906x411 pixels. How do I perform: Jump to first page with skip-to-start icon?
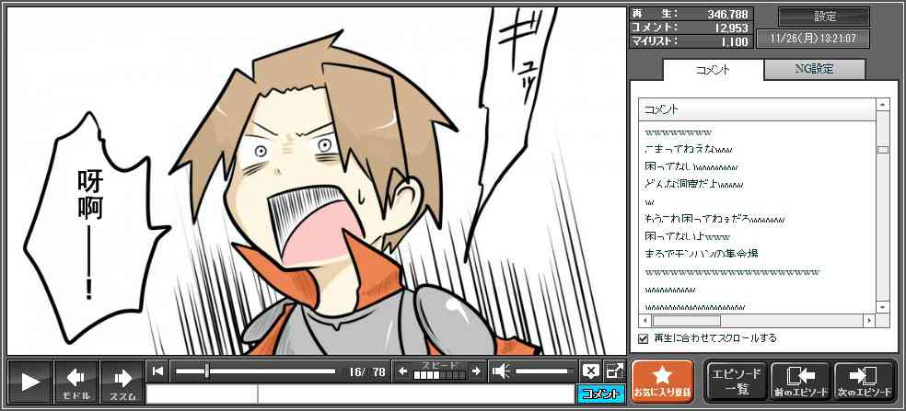158,371
